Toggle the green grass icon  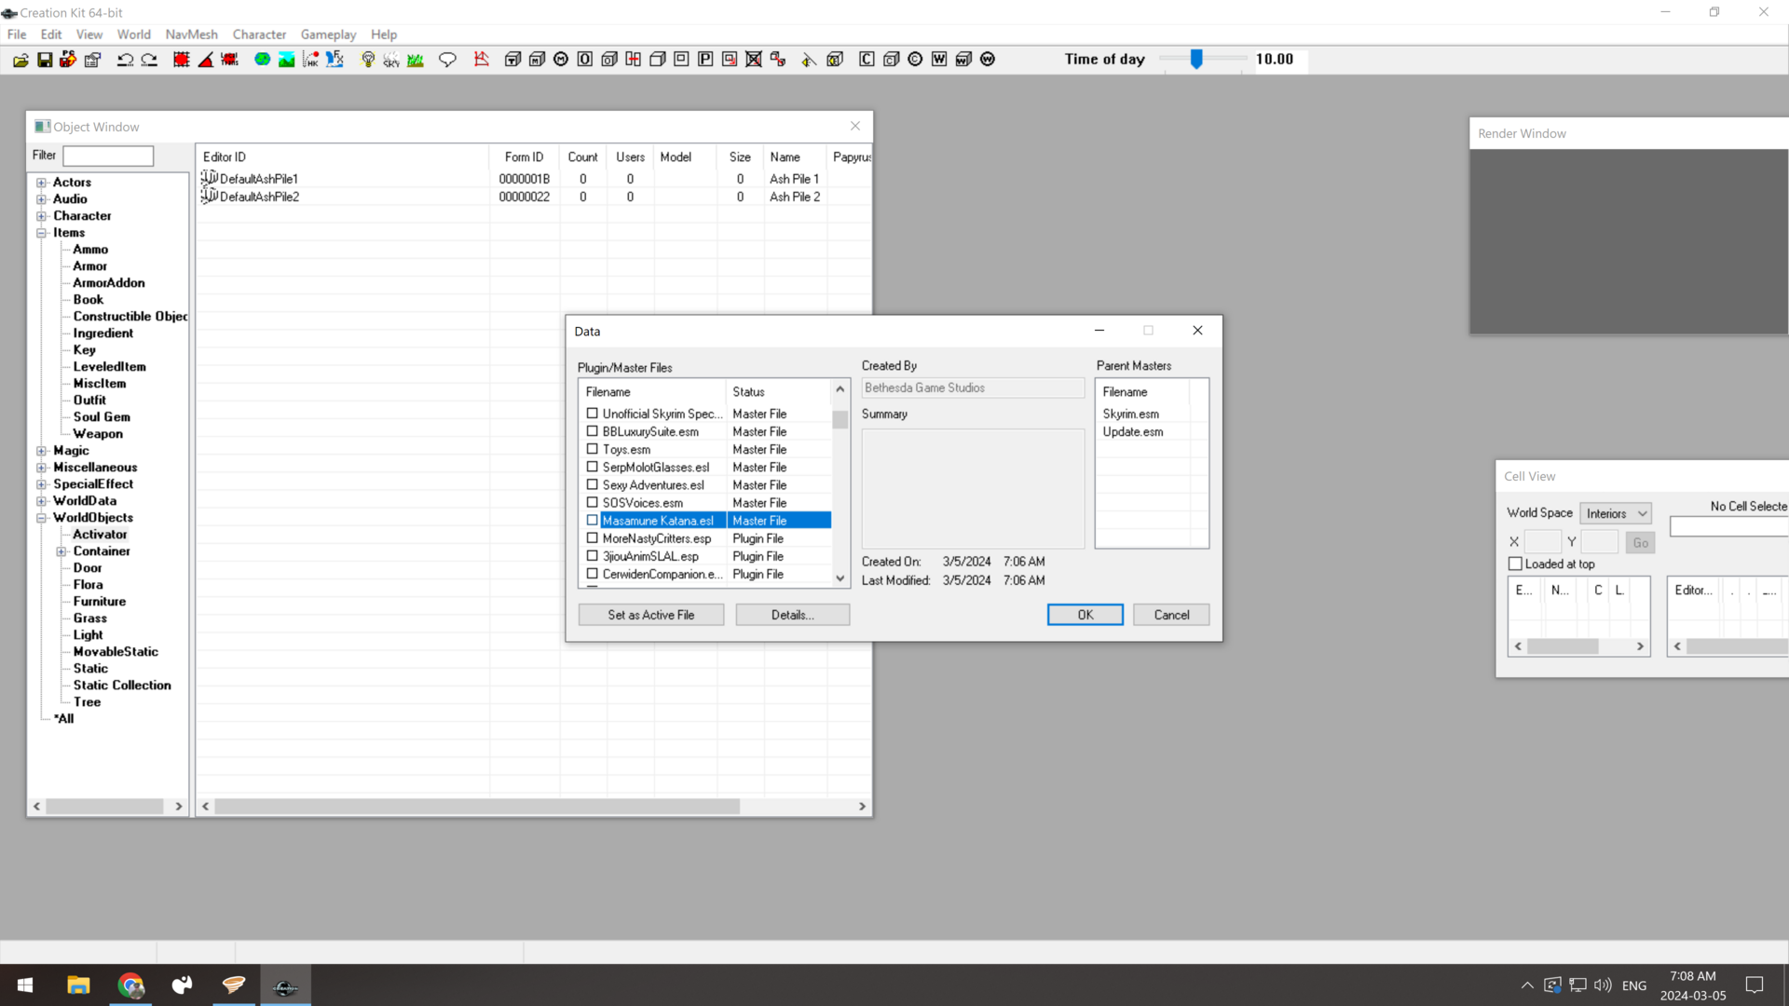point(416,60)
